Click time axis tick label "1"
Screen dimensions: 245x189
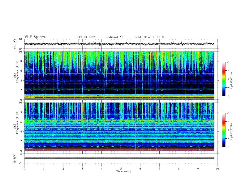coord(44,169)
